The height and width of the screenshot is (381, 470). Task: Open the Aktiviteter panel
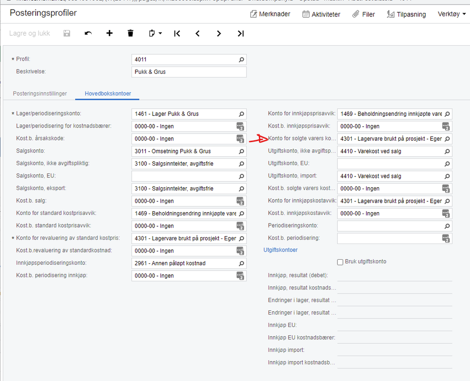[321, 14]
